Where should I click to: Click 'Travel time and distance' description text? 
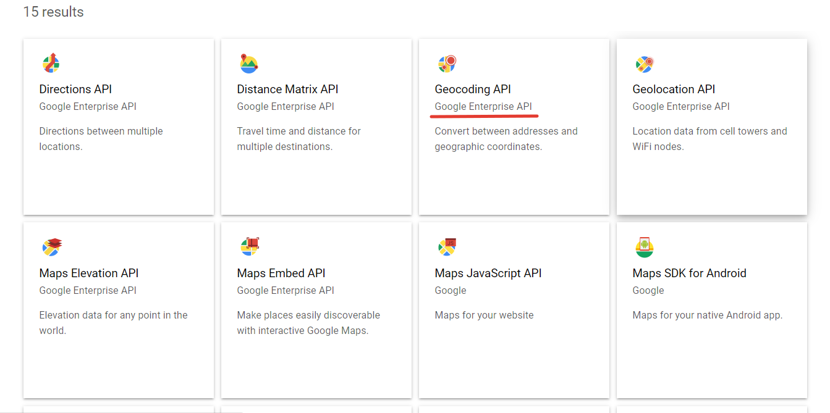point(299,139)
